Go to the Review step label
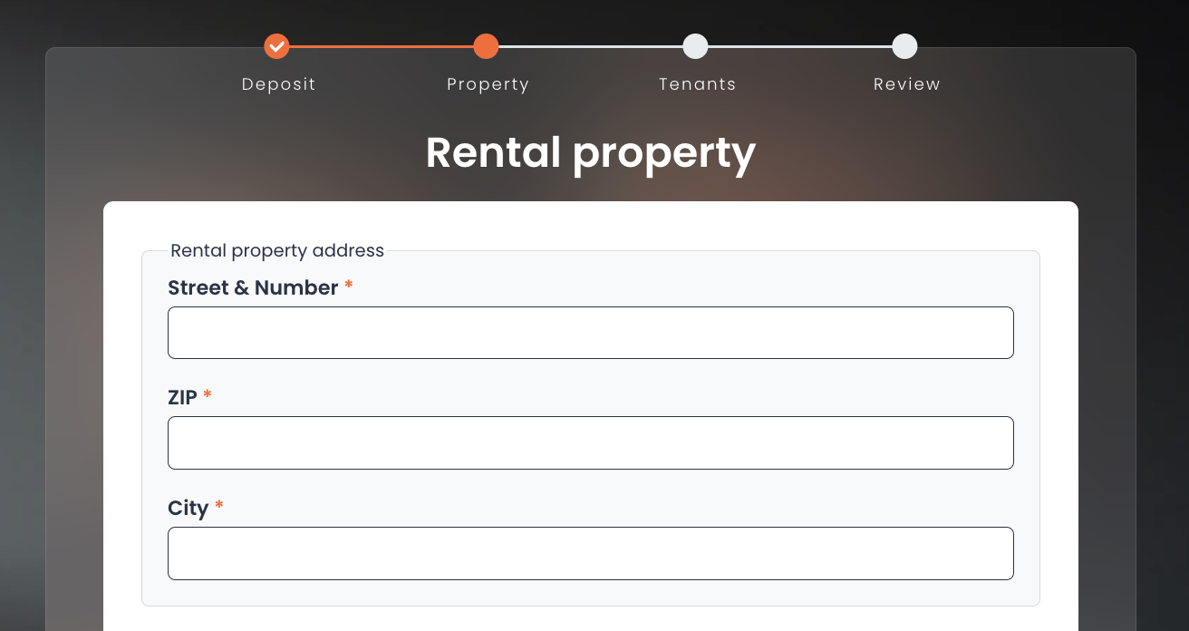Viewport: 1189px width, 631px height. (906, 84)
